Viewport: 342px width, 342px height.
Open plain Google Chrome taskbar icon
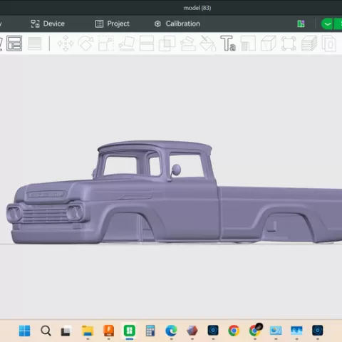(234, 331)
